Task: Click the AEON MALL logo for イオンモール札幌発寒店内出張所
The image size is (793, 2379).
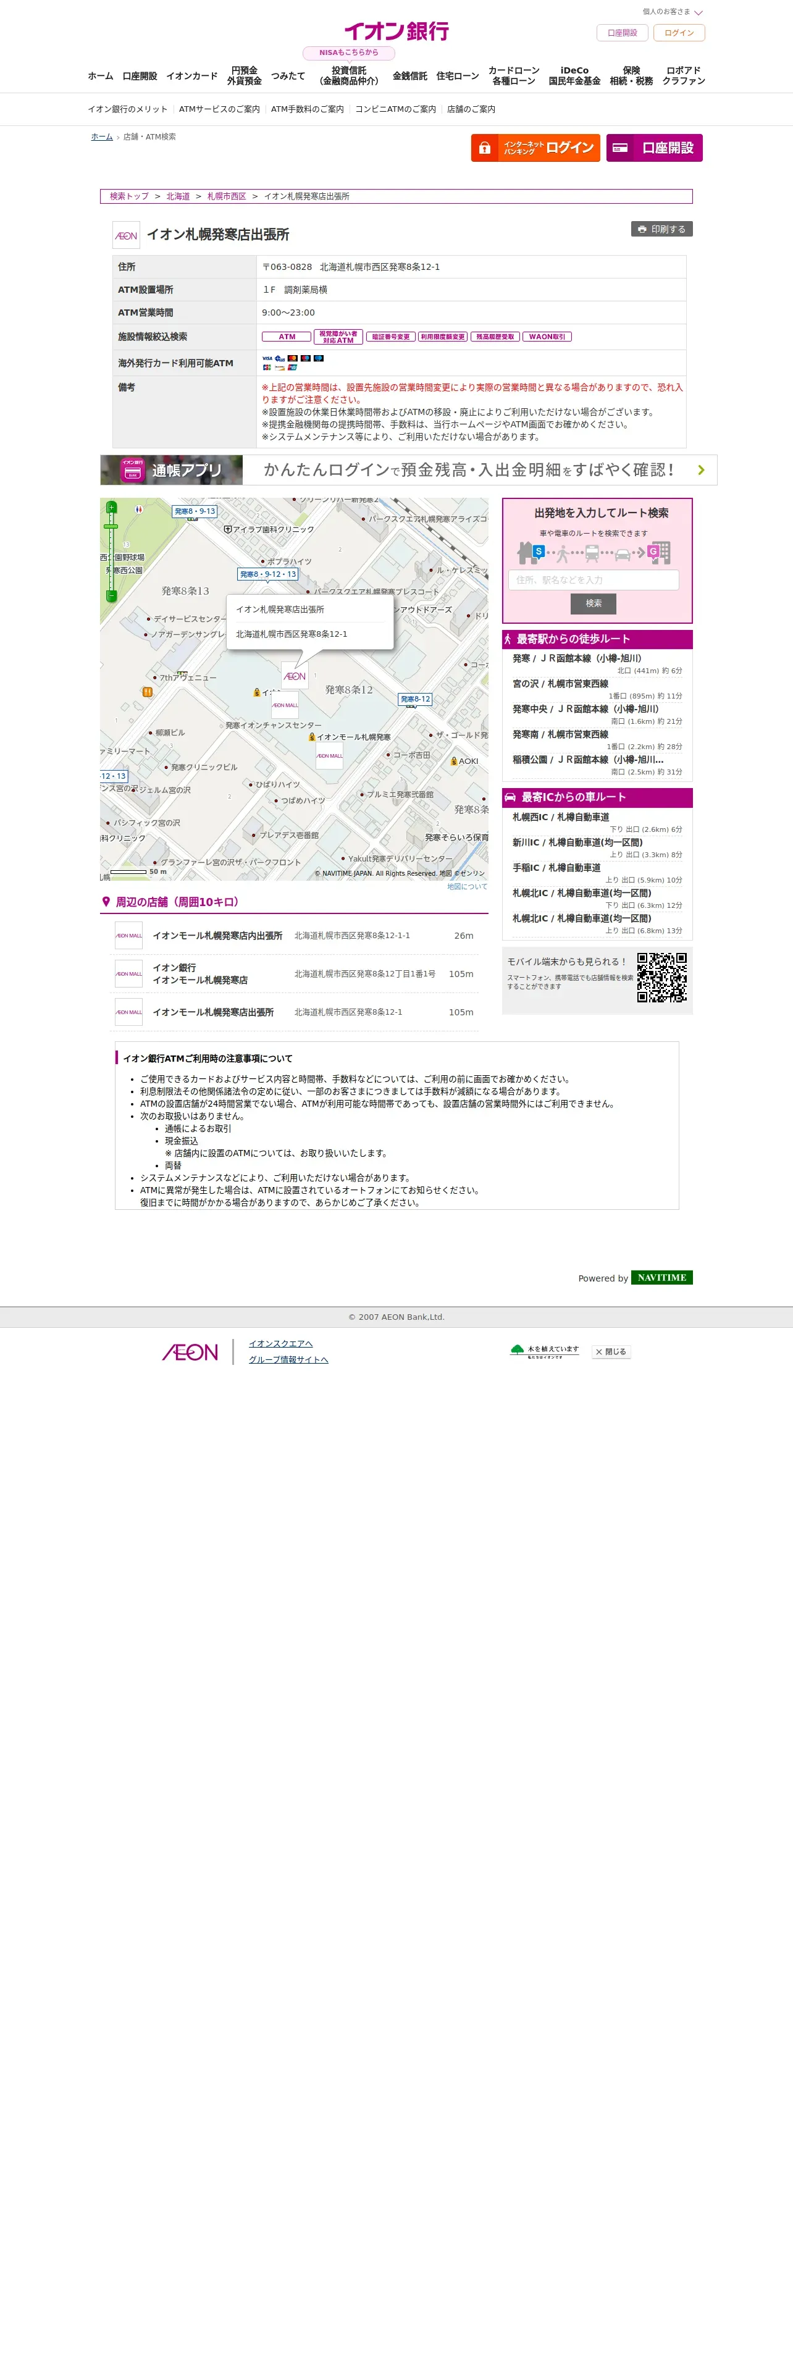Action: click(x=128, y=936)
